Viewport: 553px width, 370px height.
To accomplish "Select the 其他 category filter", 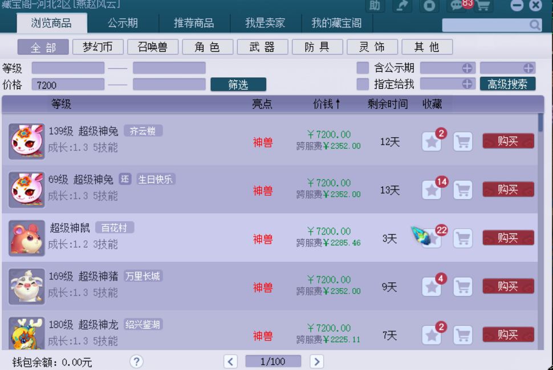I will [427, 47].
